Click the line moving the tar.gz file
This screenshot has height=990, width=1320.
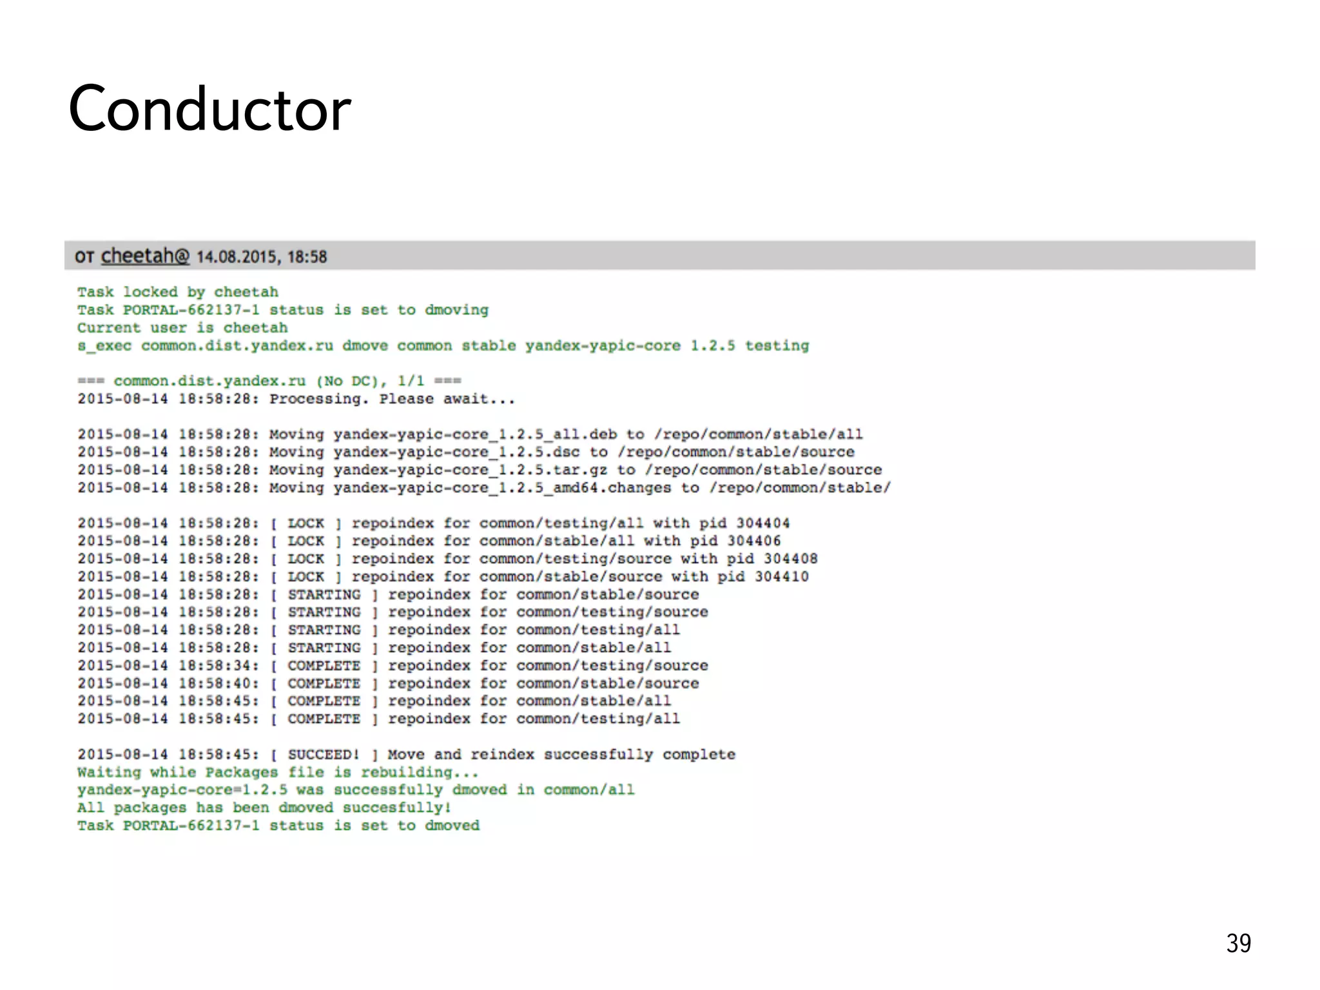[479, 470]
